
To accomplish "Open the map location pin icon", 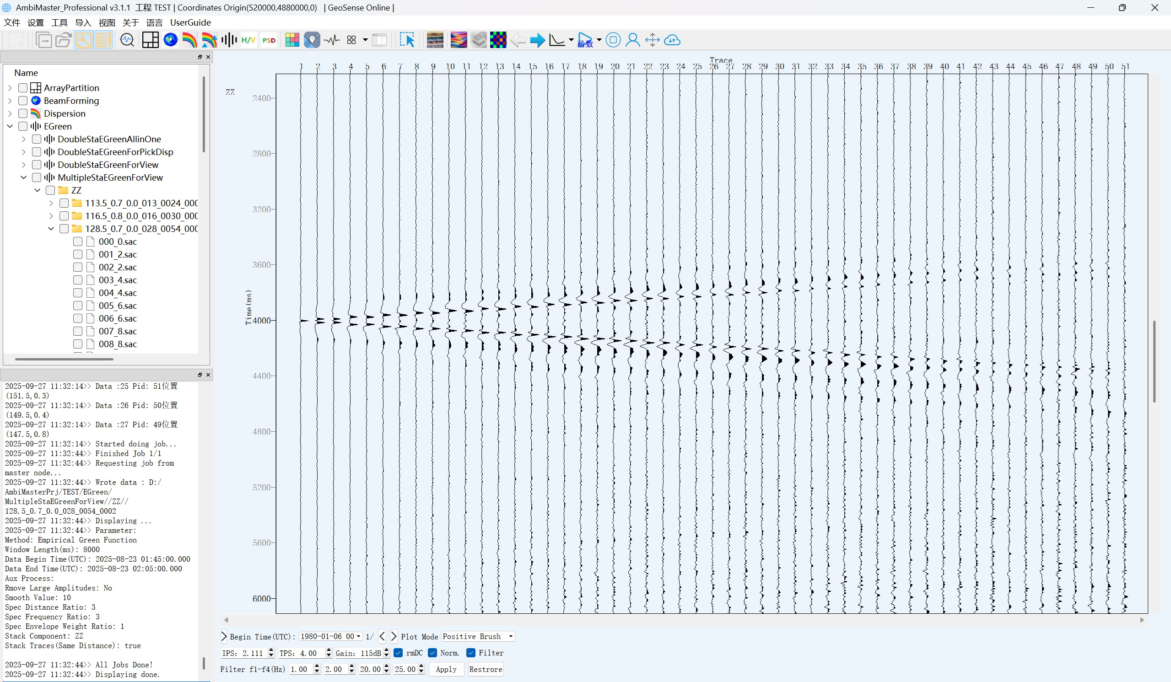I will click(312, 40).
